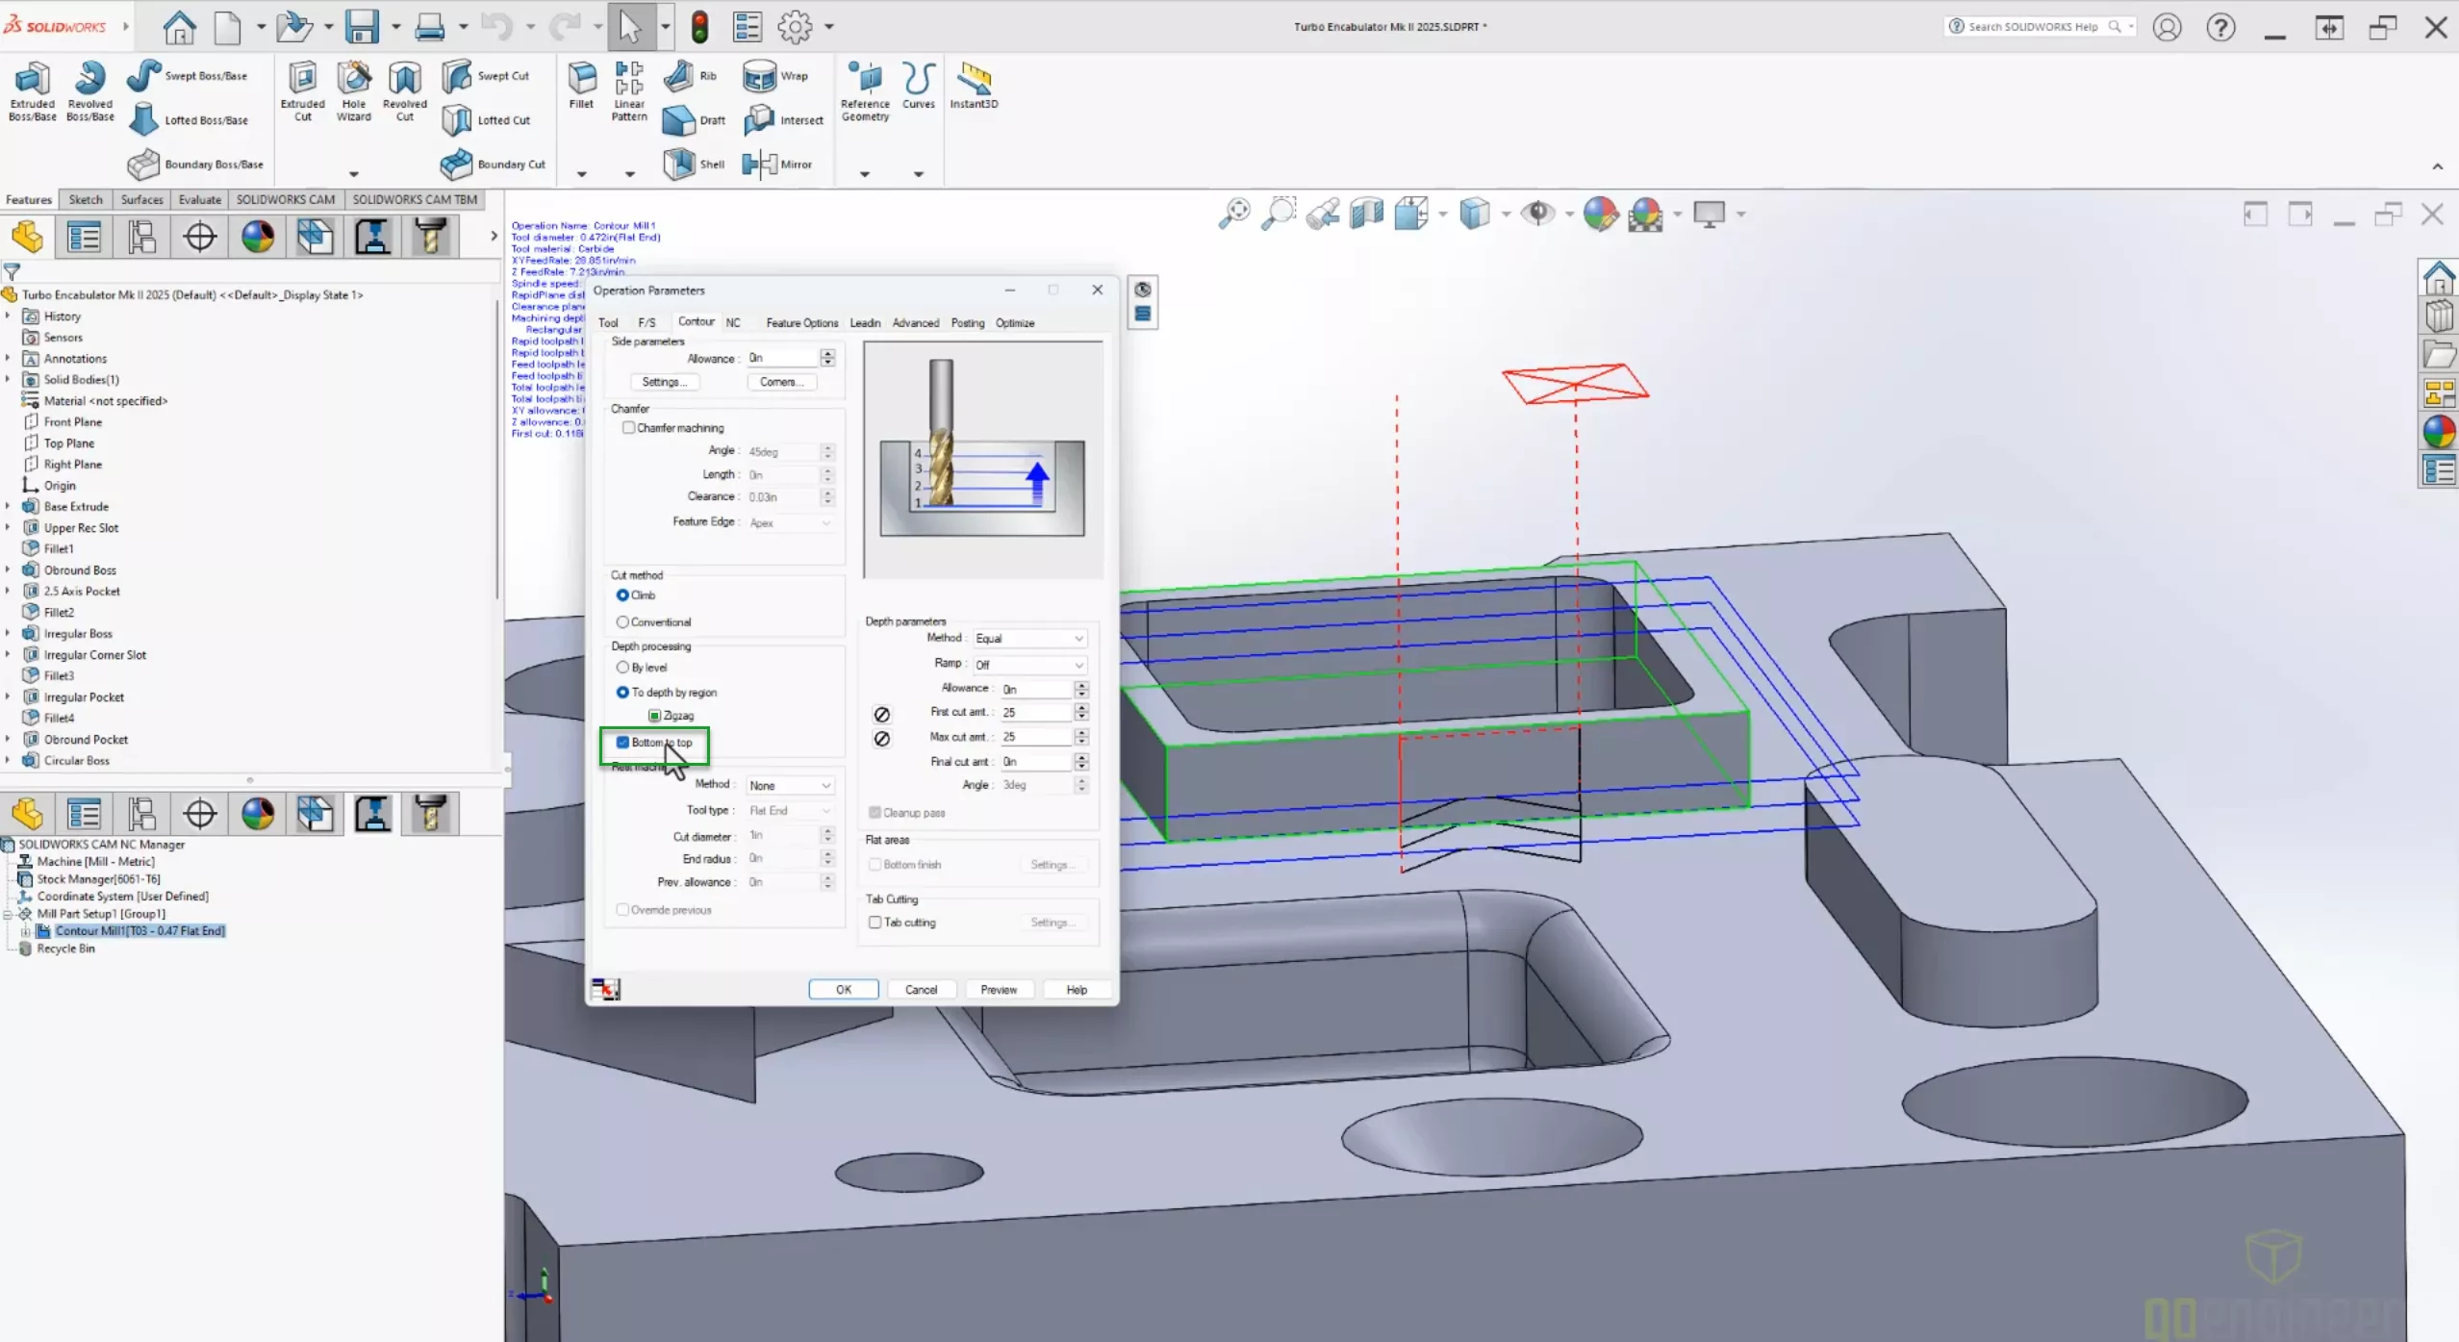Select the Swept Boss/Base tool

[188, 76]
